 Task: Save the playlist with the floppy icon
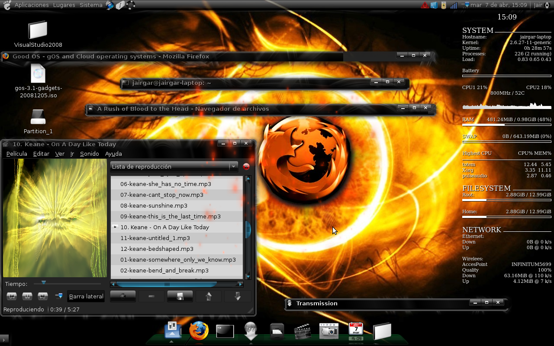pyautogui.click(x=180, y=296)
